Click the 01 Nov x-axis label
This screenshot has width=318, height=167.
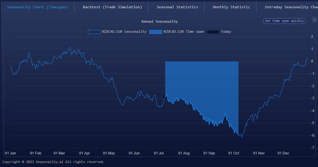click(x=259, y=153)
